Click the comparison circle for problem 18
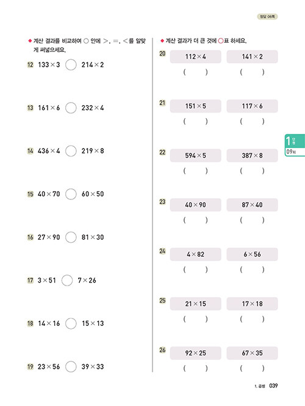 pyautogui.click(x=71, y=323)
